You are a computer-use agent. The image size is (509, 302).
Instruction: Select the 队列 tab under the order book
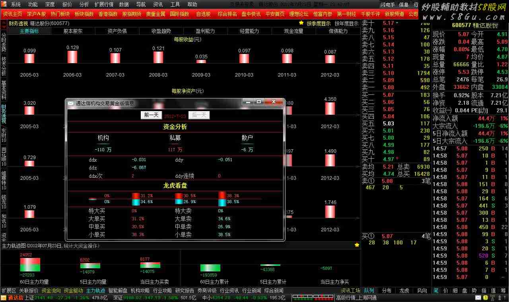point(369,290)
